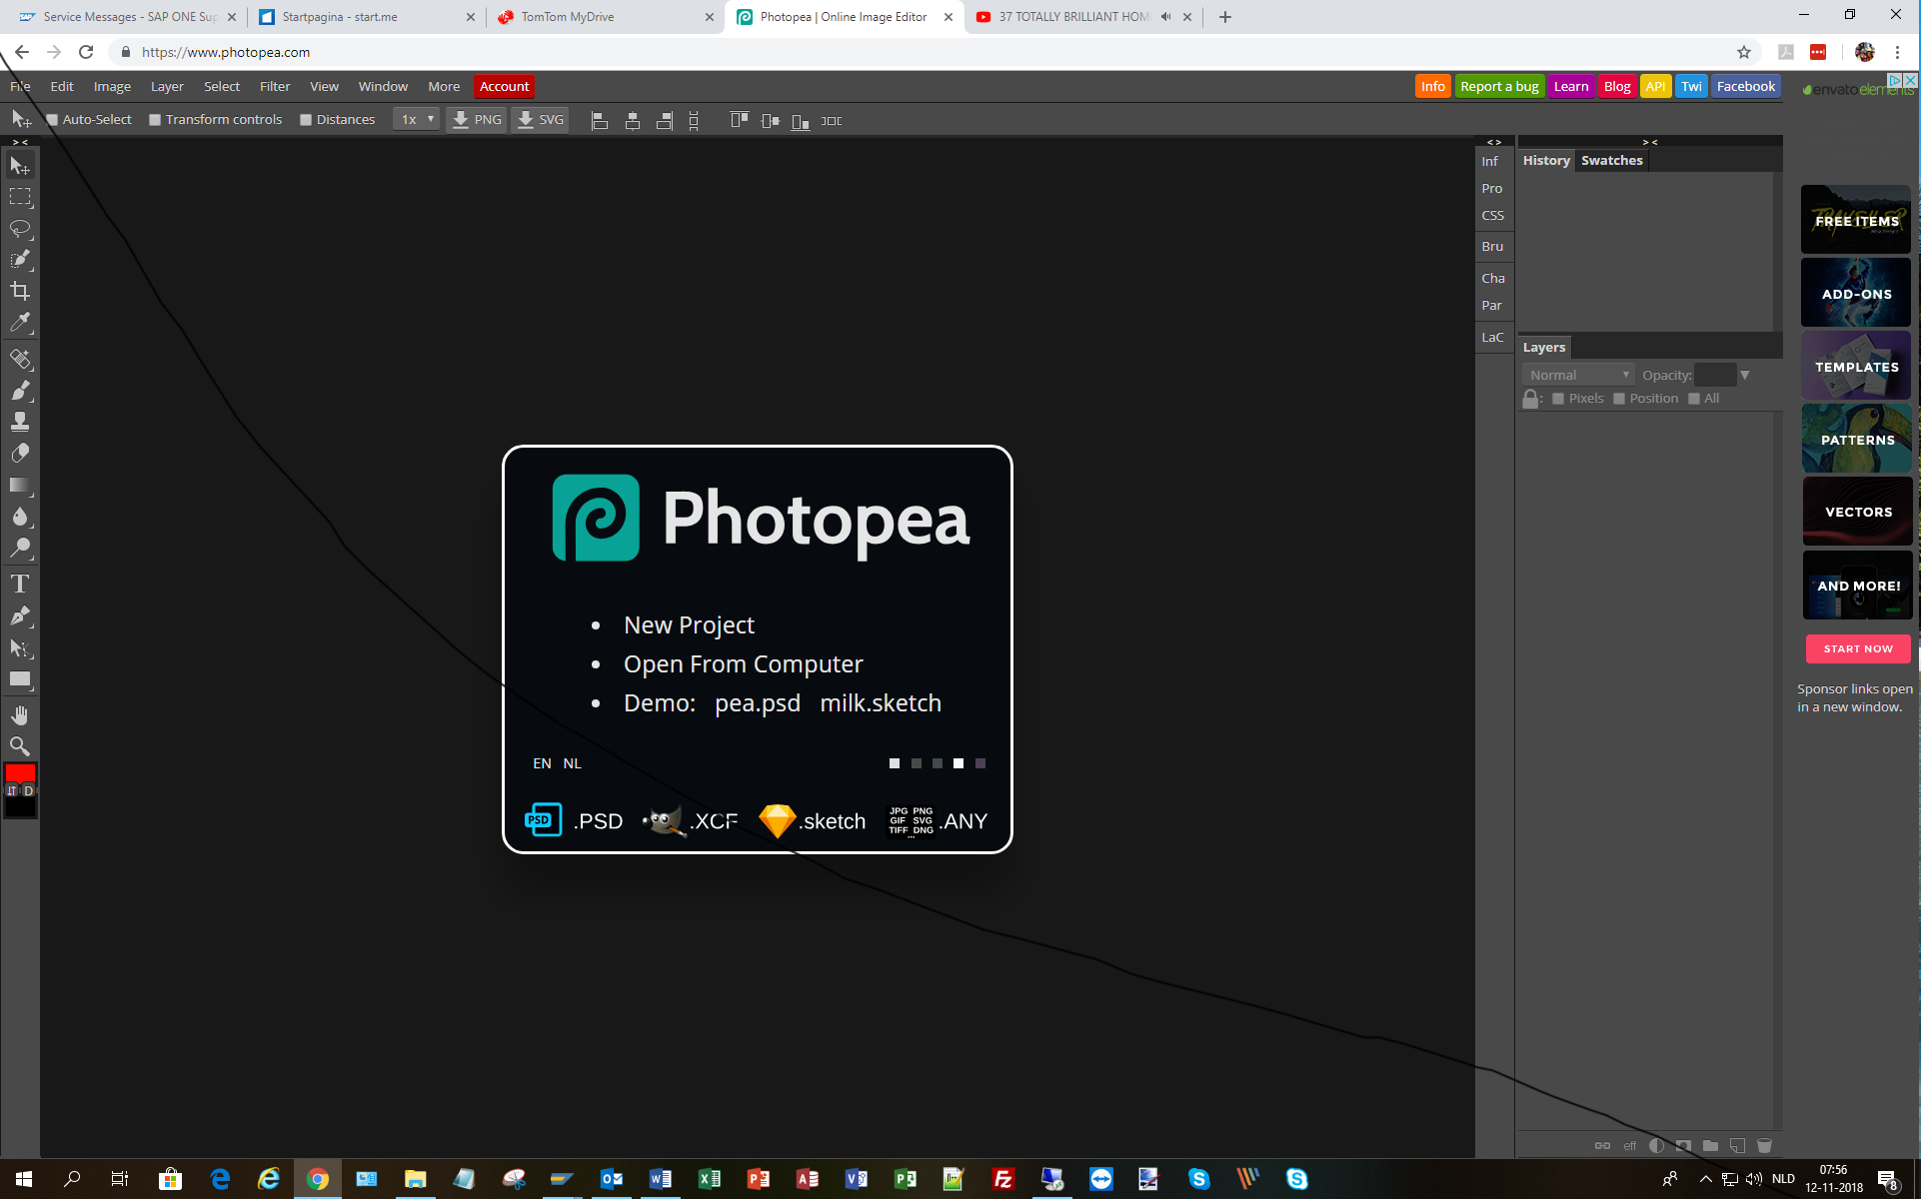Open the Layer menu
The width and height of the screenshot is (1921, 1199).
(x=167, y=87)
